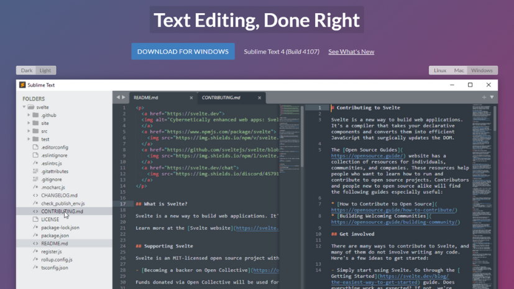This screenshot has height=289, width=514.
Task: Select the Mac platform preview
Action: pyautogui.click(x=459, y=71)
